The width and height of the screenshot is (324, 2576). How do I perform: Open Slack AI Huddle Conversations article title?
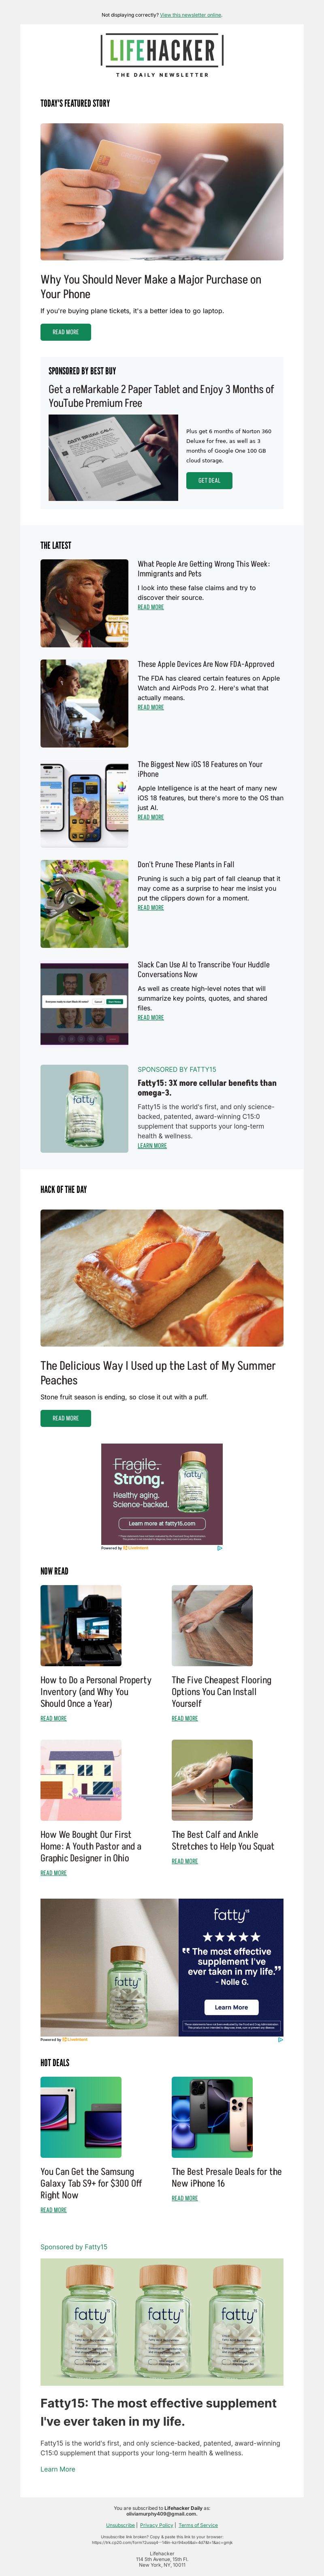pyautogui.click(x=203, y=969)
